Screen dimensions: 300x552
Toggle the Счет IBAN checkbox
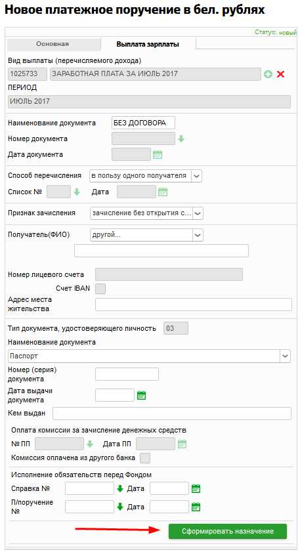point(100,289)
